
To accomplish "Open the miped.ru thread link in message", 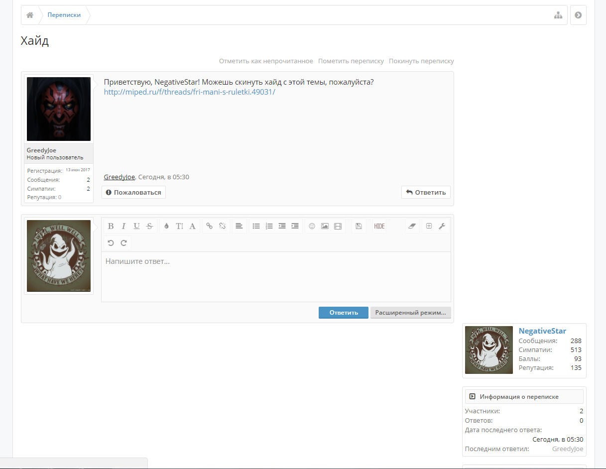I will [x=189, y=92].
